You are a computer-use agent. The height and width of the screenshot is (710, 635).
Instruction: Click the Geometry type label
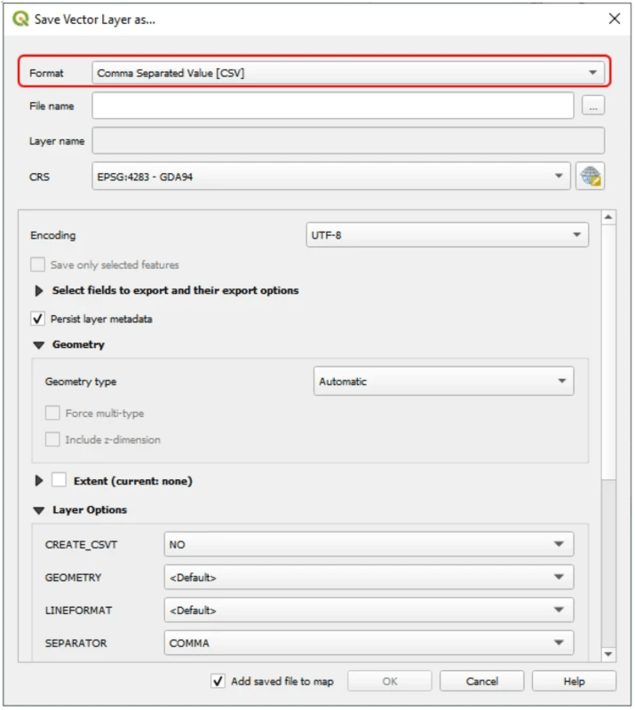point(81,382)
